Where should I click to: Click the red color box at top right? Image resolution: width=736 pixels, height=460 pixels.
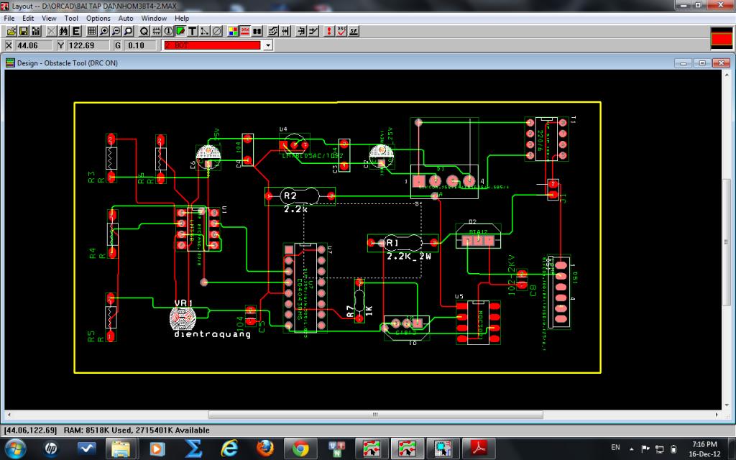[x=721, y=37]
